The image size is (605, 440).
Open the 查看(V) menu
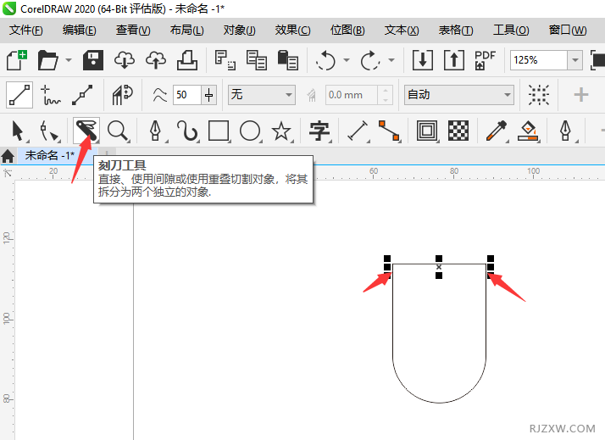[x=133, y=30]
